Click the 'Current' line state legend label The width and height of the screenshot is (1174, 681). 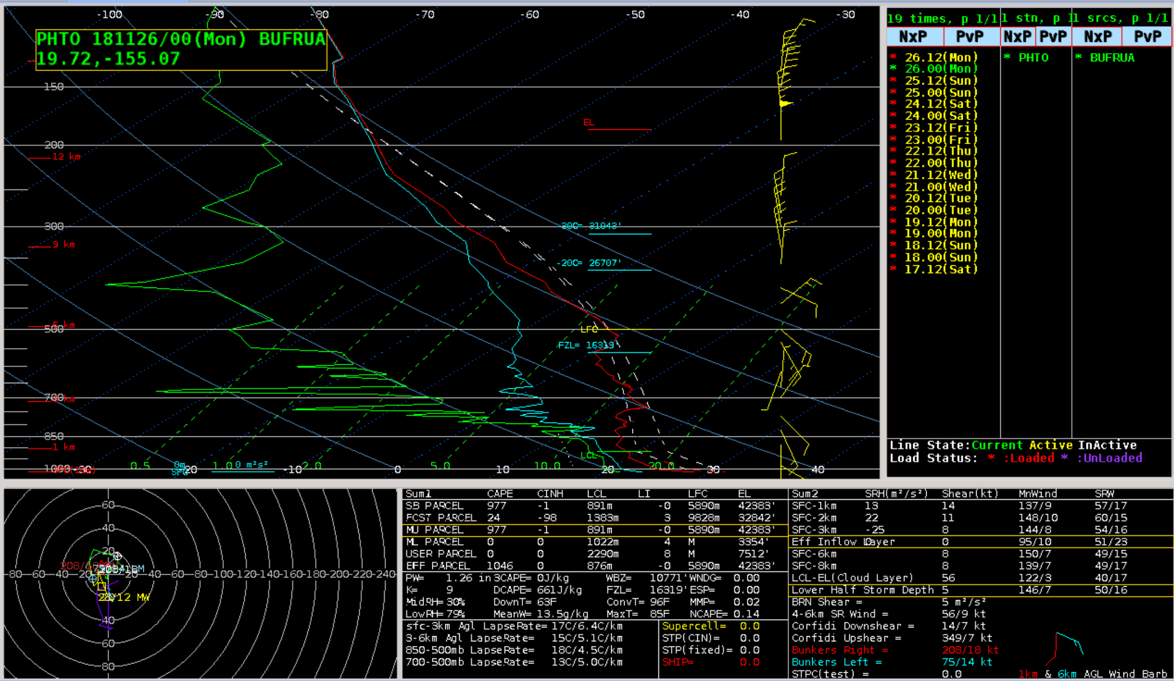tap(997, 445)
